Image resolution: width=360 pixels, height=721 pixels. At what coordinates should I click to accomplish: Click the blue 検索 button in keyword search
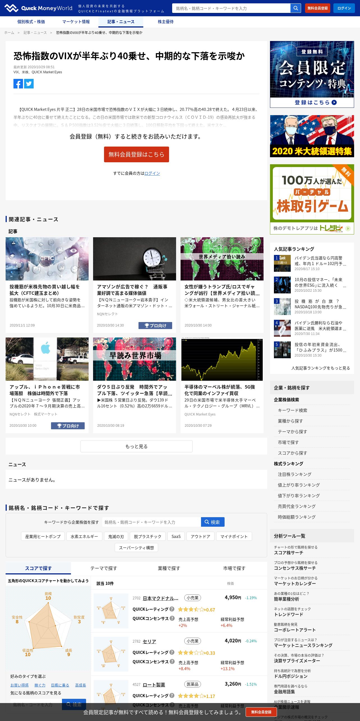point(213,522)
